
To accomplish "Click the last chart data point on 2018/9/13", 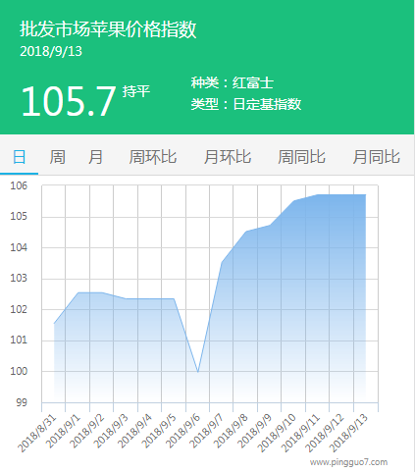I will 366,194.
